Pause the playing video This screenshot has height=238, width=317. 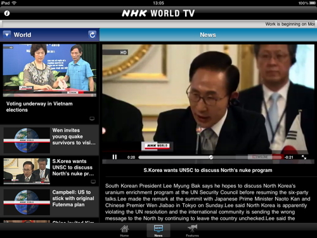tap(115, 157)
